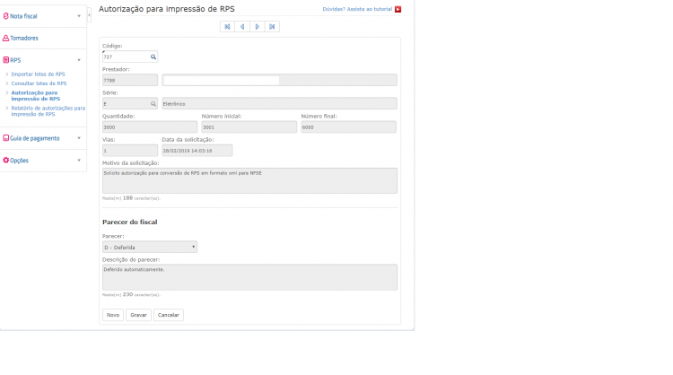Screen dimensions: 673x375
Task: Click the Opções gear icon
Action: pos(5,160)
